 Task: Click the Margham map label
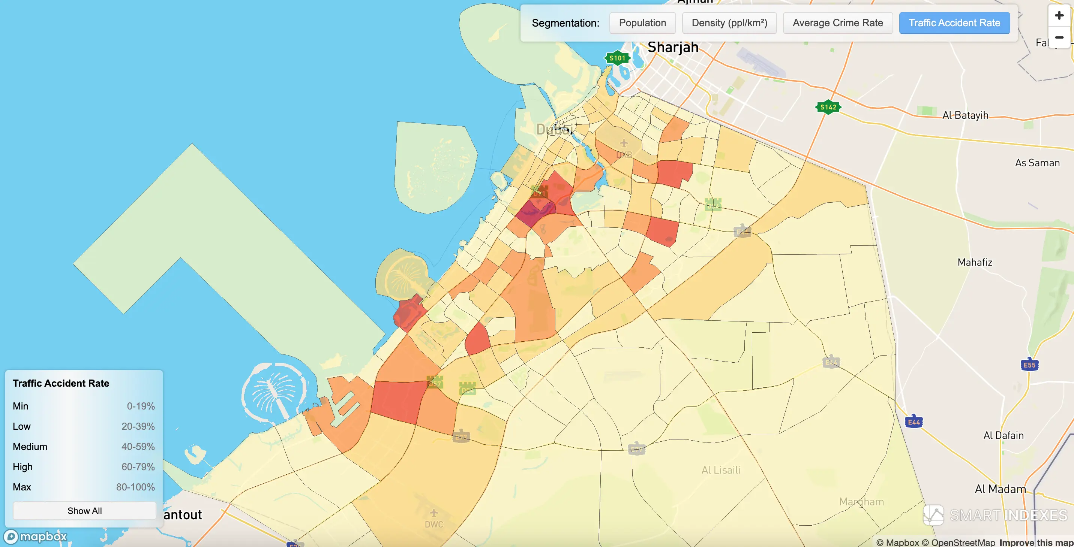coord(861,502)
